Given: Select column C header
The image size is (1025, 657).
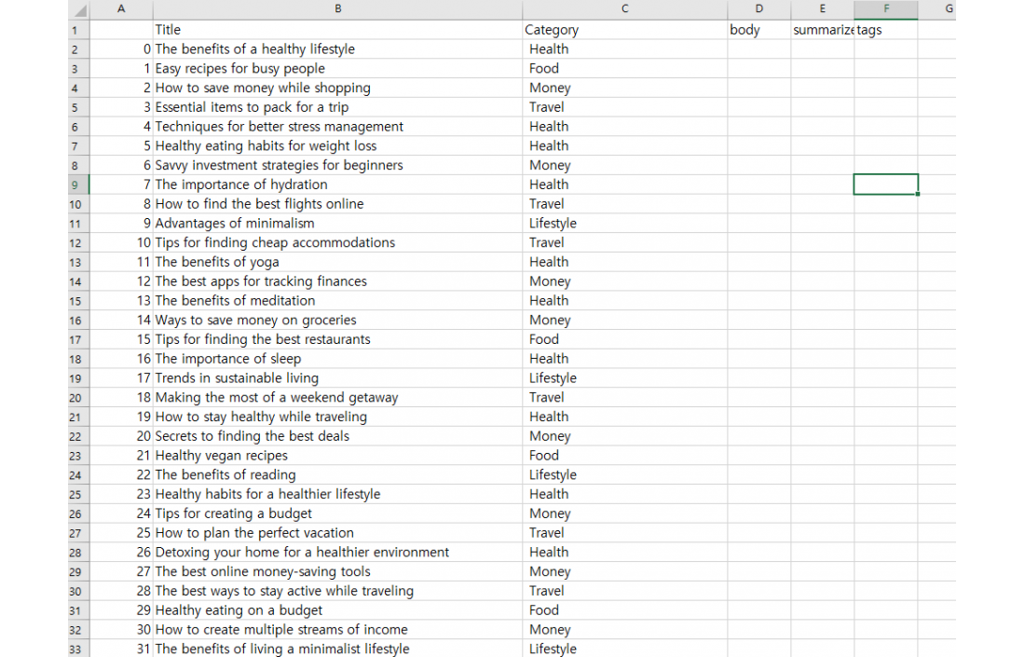Looking at the screenshot, I should tap(624, 9).
